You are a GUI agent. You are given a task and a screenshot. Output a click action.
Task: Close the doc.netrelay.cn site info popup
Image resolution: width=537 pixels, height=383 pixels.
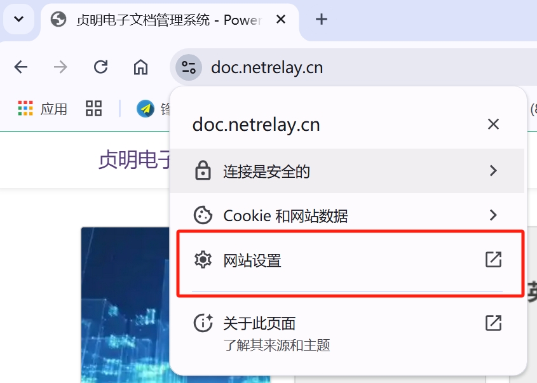click(x=493, y=124)
